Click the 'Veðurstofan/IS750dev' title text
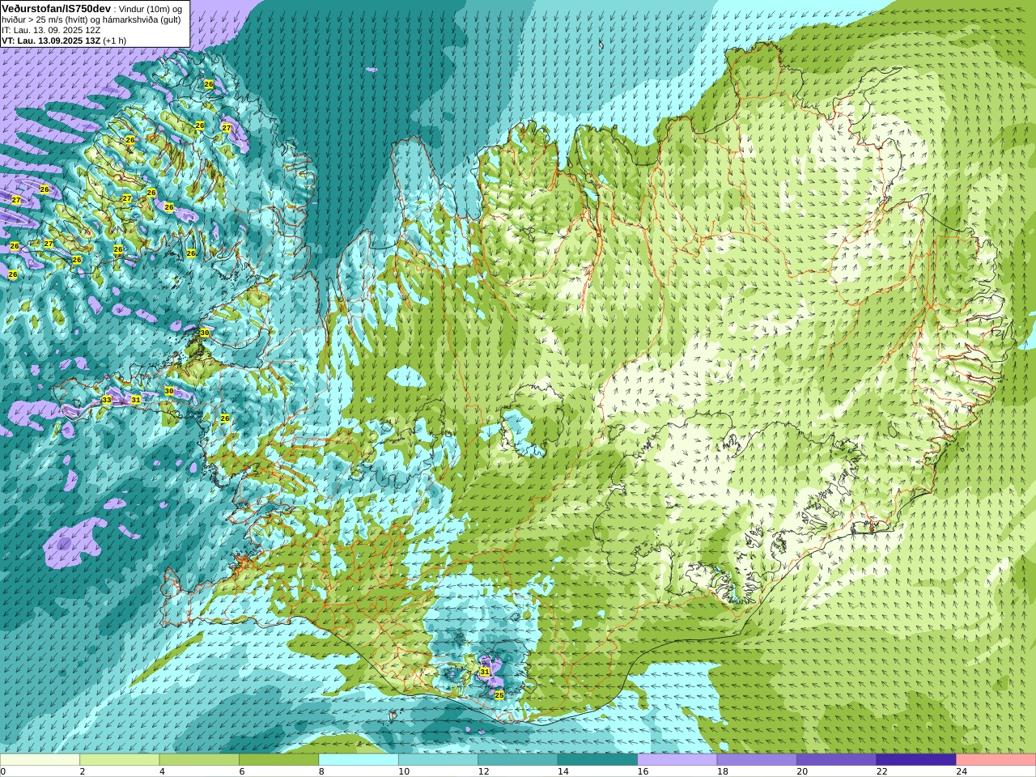 (x=57, y=8)
